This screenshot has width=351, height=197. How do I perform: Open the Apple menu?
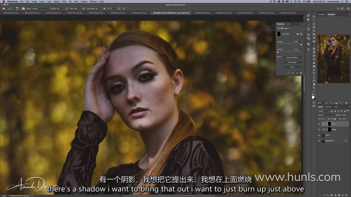(4, 1)
